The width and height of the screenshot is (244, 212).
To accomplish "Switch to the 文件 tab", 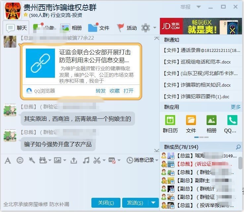I will [99, 28].
